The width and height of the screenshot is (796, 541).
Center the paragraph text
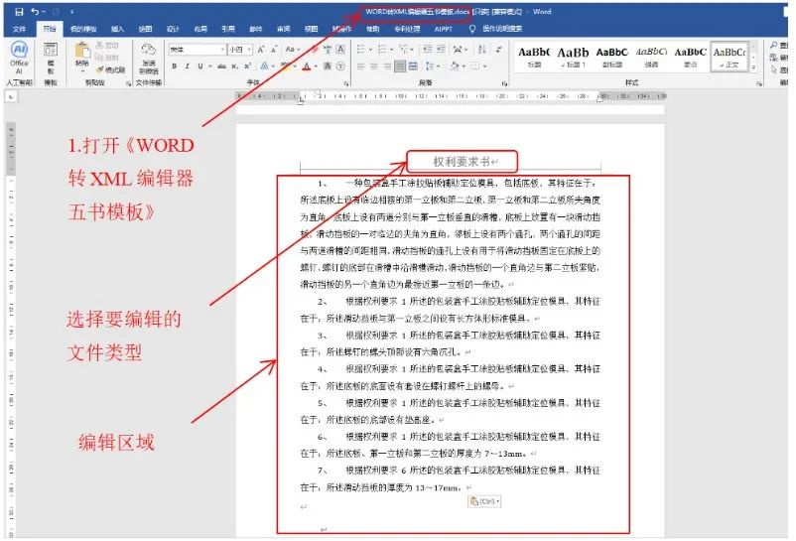pyautogui.click(x=374, y=66)
